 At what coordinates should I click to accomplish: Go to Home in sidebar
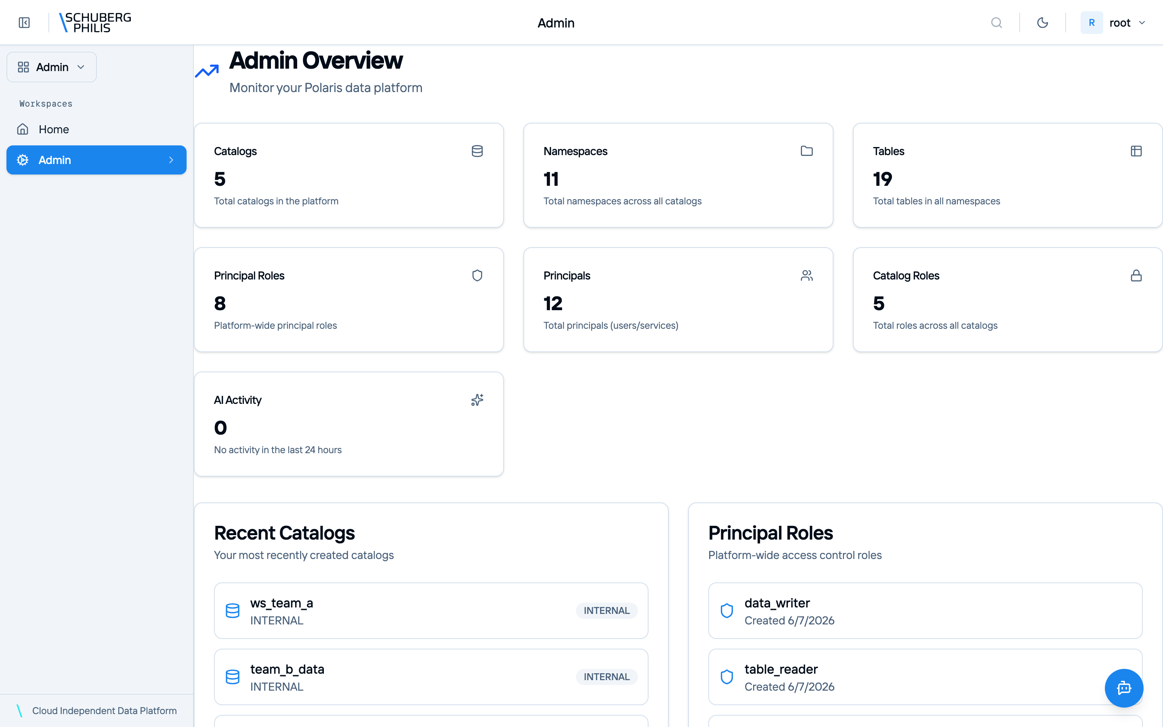pyautogui.click(x=96, y=129)
